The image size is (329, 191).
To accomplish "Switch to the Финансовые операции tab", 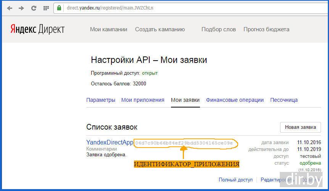I will [235, 100].
